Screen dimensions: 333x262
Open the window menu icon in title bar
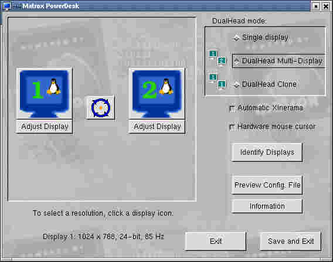(7, 6)
